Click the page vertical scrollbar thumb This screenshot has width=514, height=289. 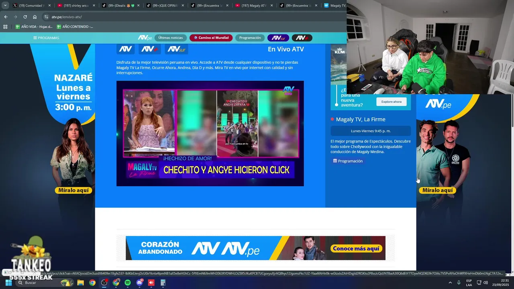[512, 110]
